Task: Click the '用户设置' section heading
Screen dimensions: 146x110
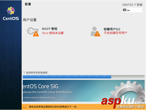Action: click(30, 20)
